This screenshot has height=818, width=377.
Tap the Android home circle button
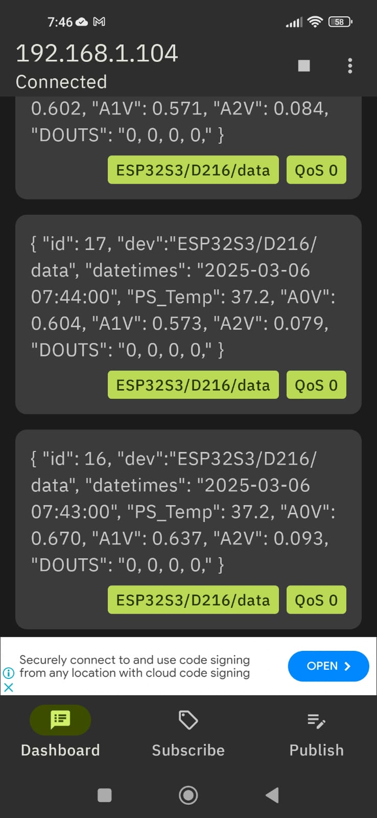(x=188, y=795)
